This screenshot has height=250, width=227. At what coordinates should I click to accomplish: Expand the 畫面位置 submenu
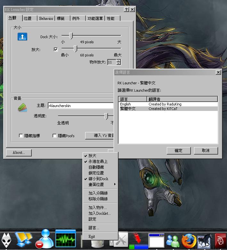coord(101,185)
